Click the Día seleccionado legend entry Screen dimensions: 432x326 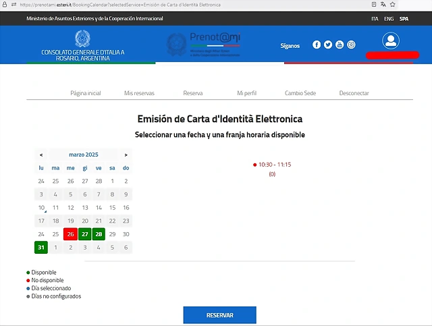coord(49,288)
